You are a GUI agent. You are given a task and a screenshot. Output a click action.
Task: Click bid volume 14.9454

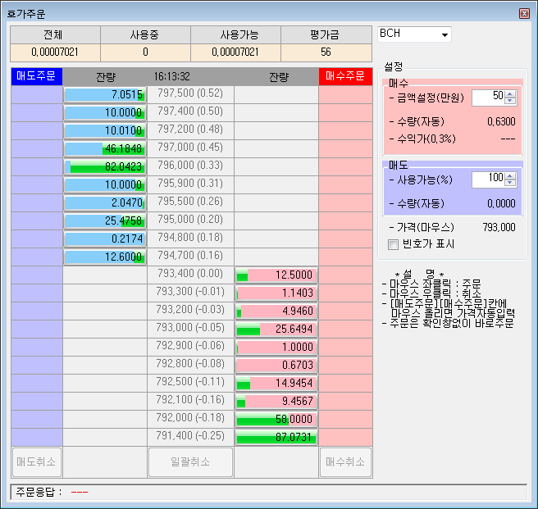276,383
